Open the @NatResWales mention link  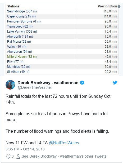pyautogui.click(x=64, y=143)
